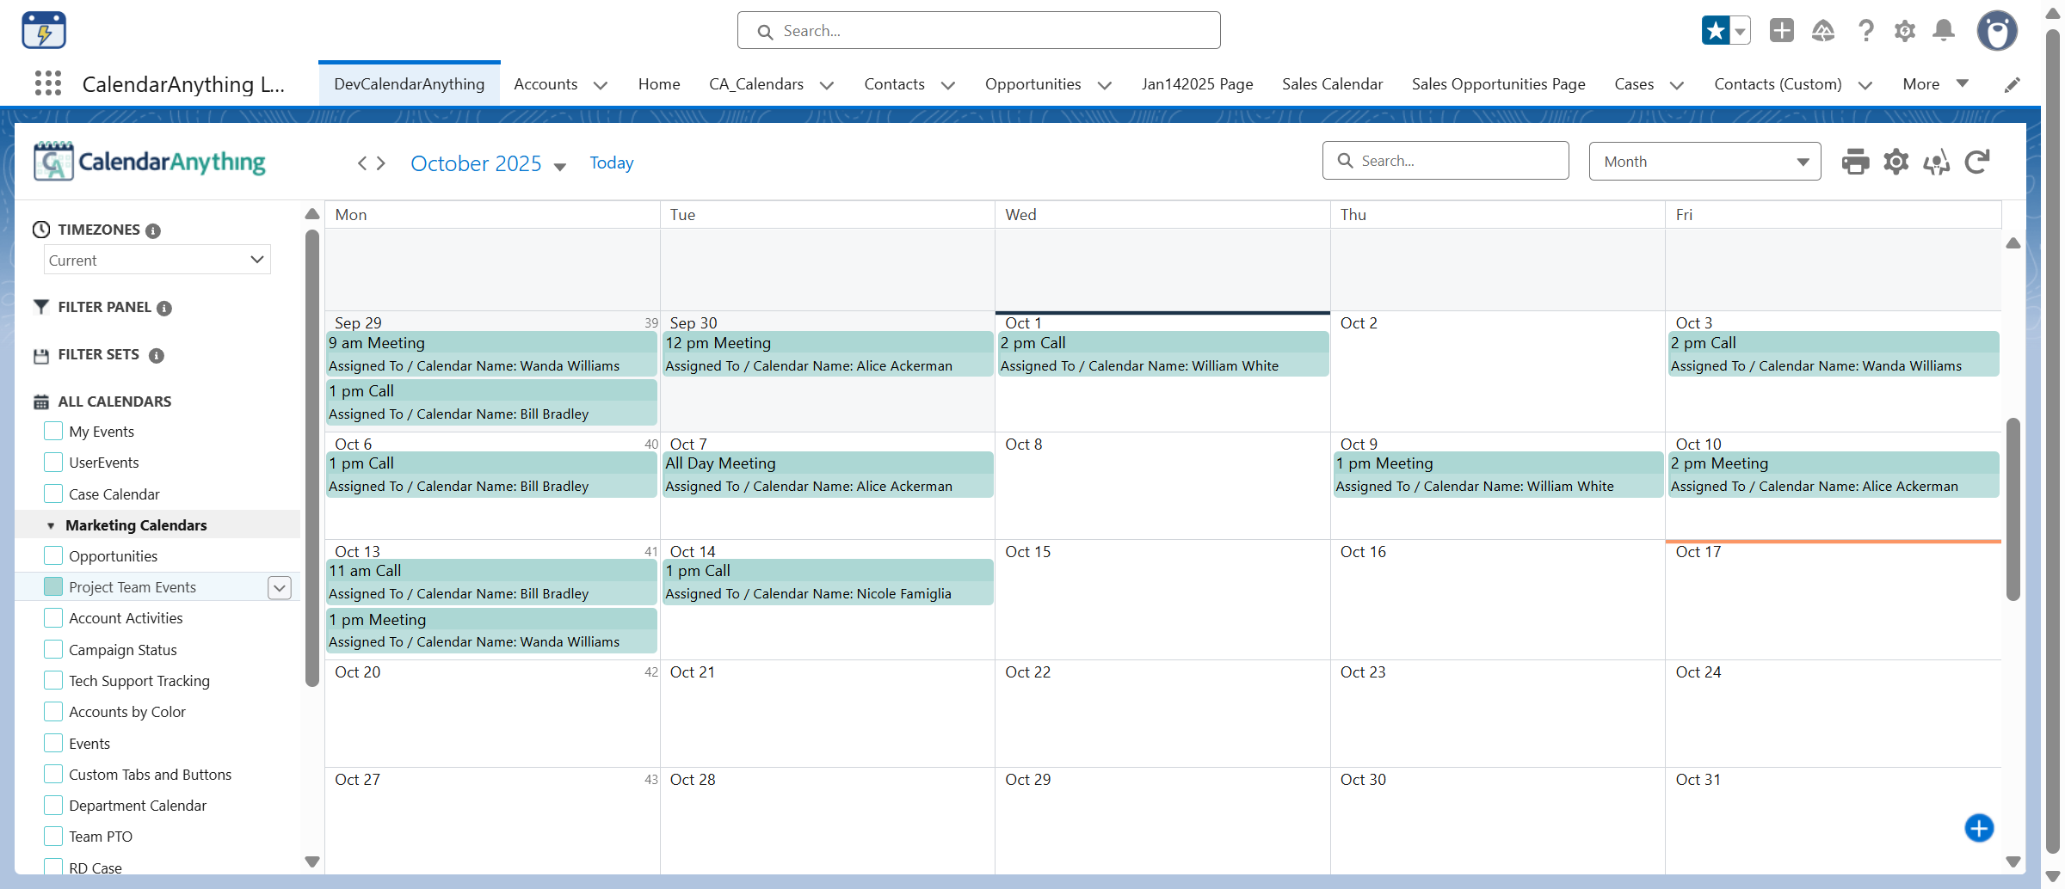Click the calendar's vertical scrollbar thumb
Screen dimensions: 2065x889
(2013, 509)
